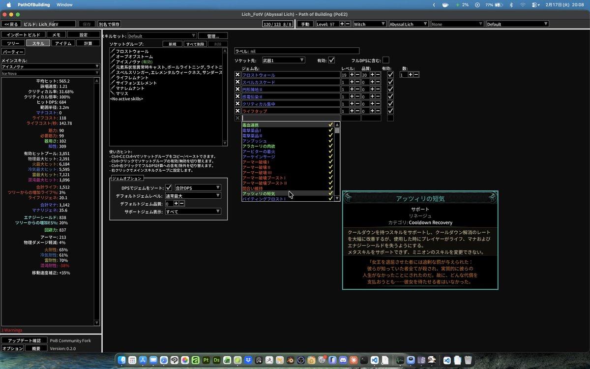Click the 新規 socket group button
The height and width of the screenshot is (369, 590).
click(172, 44)
